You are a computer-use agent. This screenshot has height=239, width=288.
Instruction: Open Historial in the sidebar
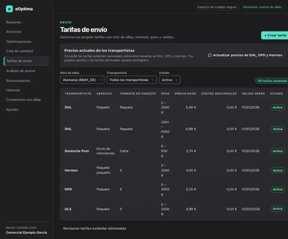click(x=13, y=90)
